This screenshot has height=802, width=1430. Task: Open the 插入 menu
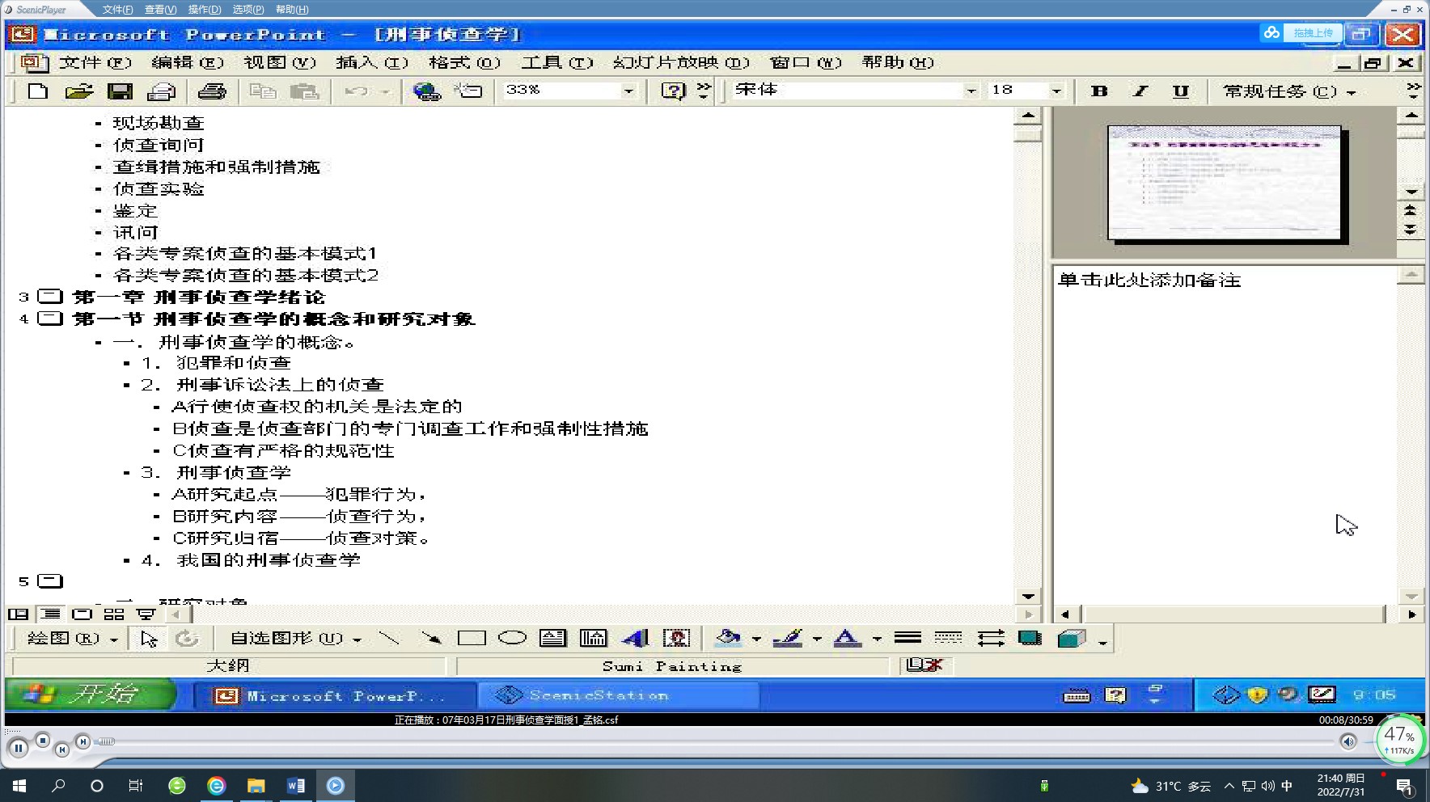tap(371, 62)
